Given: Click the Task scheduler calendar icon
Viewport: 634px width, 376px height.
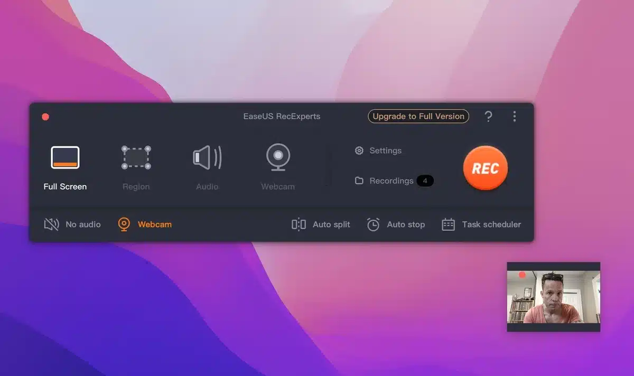Looking at the screenshot, I should (x=448, y=224).
